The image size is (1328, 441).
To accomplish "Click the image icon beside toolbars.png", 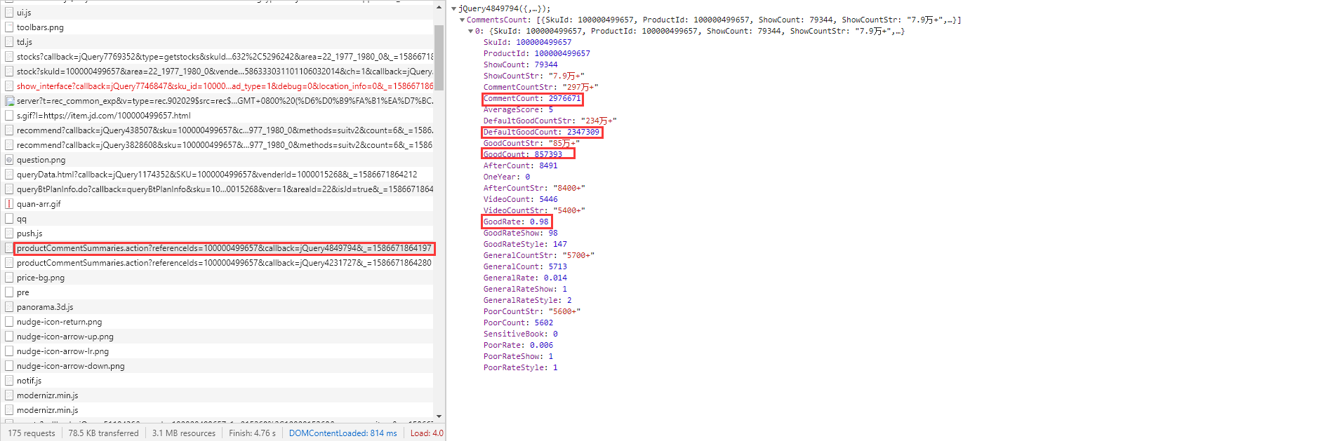I will point(9,27).
